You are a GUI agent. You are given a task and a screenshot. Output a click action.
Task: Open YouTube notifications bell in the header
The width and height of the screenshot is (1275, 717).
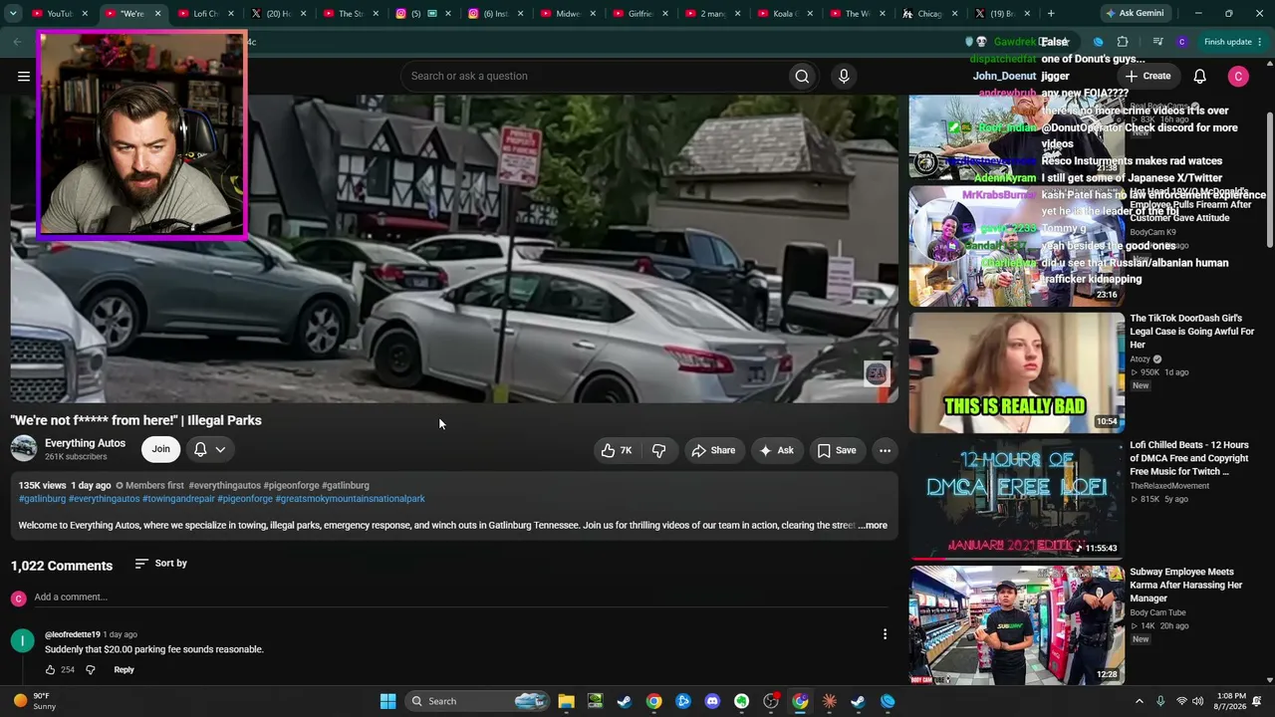click(x=1200, y=77)
